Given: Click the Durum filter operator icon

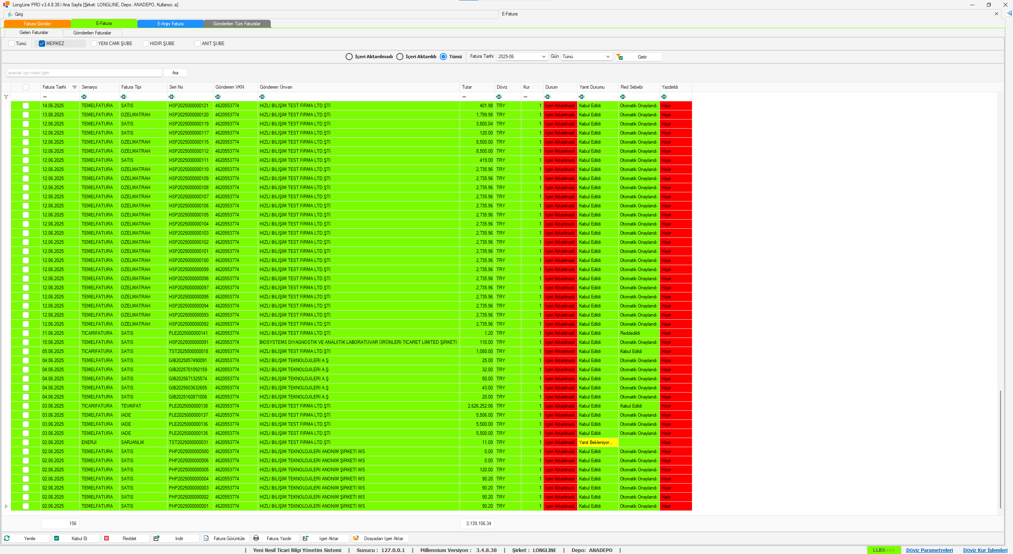Looking at the screenshot, I should (x=547, y=97).
